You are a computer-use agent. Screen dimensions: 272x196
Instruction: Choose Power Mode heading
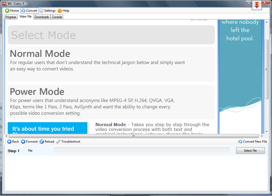(x=37, y=91)
